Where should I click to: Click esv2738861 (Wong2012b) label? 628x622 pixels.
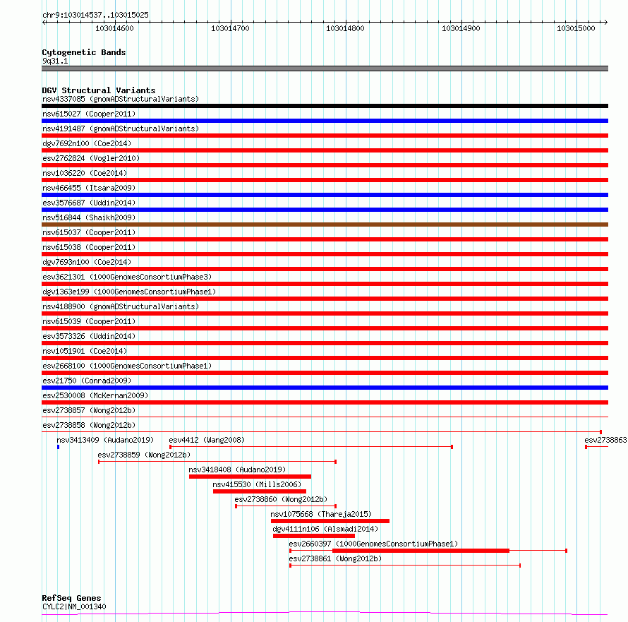pyautogui.click(x=335, y=558)
